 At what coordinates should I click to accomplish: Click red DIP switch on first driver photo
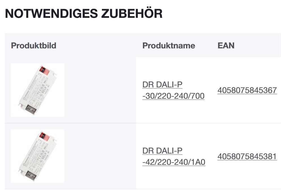pyautogui.click(x=45, y=70)
